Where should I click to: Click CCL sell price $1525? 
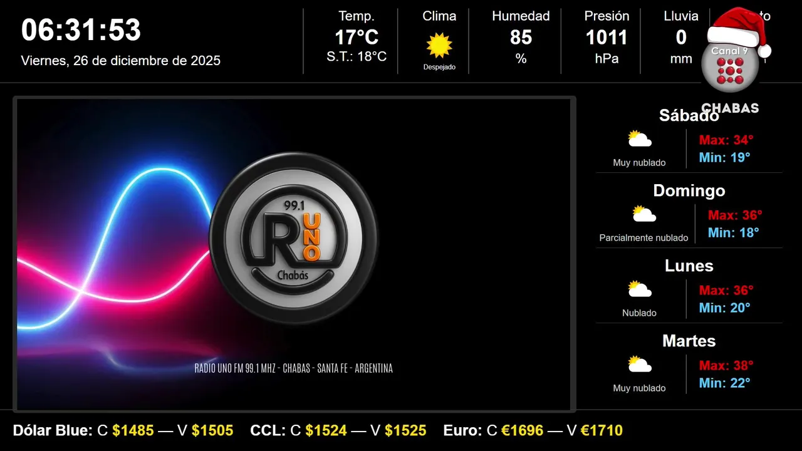pyautogui.click(x=405, y=430)
